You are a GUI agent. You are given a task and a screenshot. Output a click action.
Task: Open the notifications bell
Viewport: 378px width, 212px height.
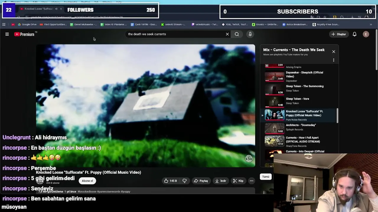354,34
